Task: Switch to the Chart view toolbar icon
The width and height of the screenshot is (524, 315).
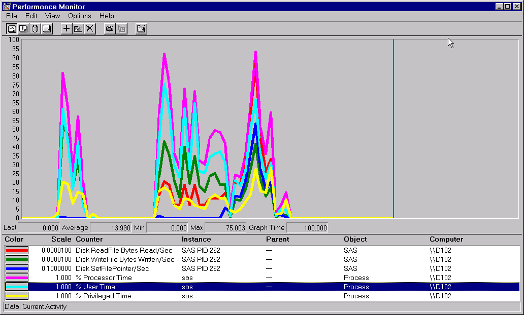Action: 12,28
